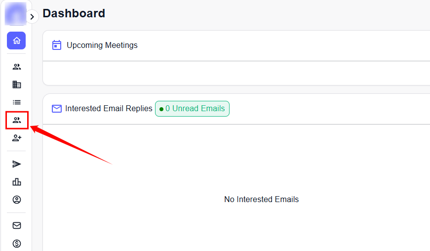The height and width of the screenshot is (251, 430).
Task: Click the account circle profile icon
Action: pyautogui.click(x=17, y=200)
